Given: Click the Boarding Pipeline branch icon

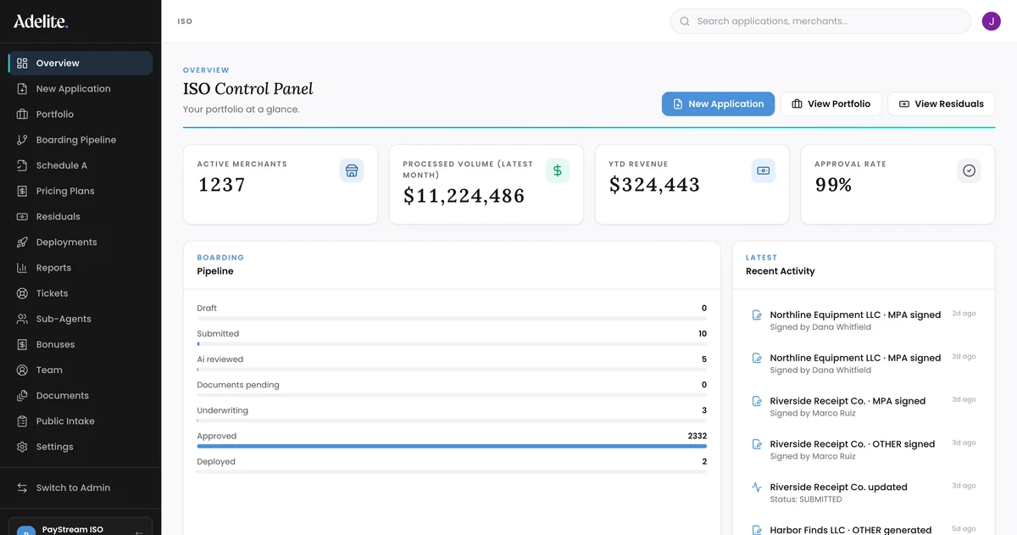Looking at the screenshot, I should [x=22, y=140].
